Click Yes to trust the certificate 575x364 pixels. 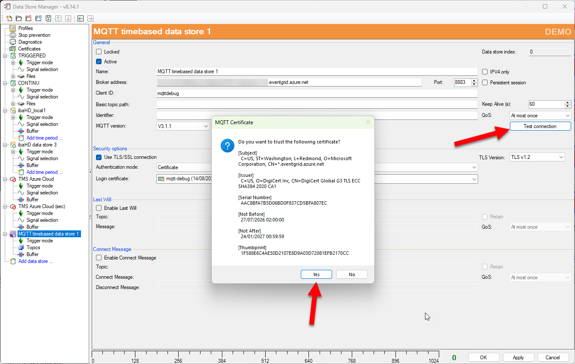316,274
